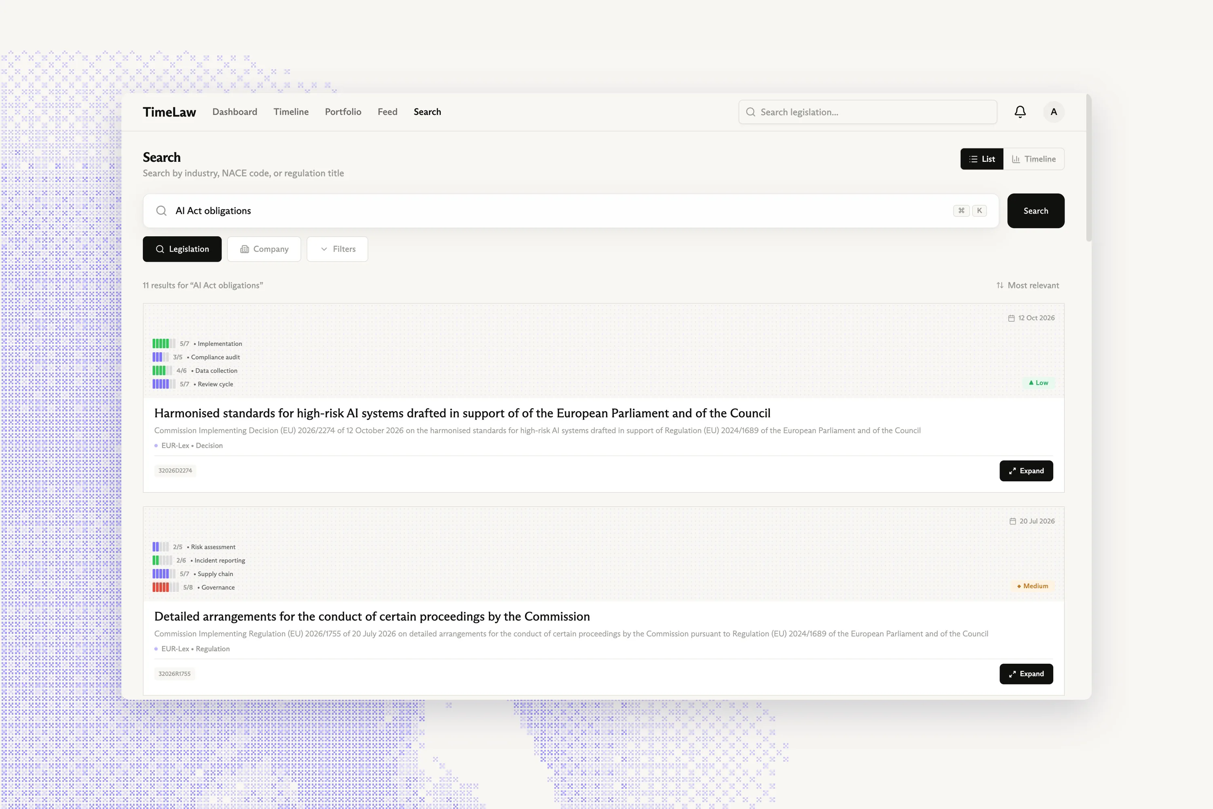Select Company search mode

(x=264, y=249)
